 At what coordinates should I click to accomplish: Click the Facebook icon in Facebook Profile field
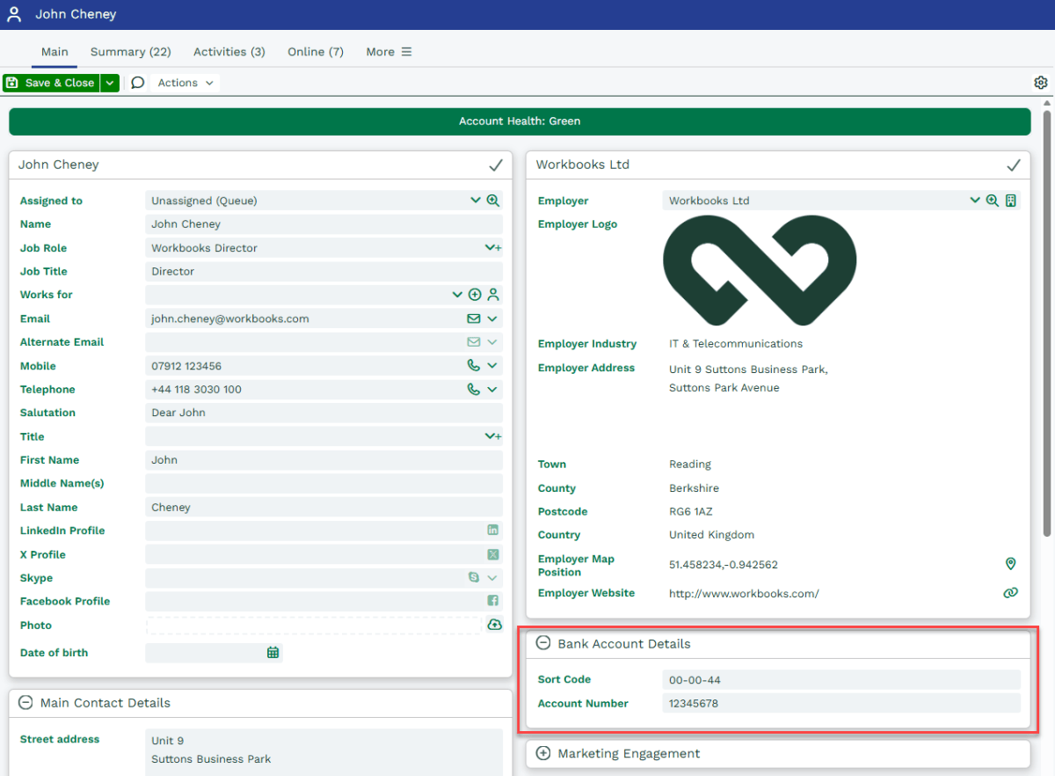pyautogui.click(x=493, y=601)
